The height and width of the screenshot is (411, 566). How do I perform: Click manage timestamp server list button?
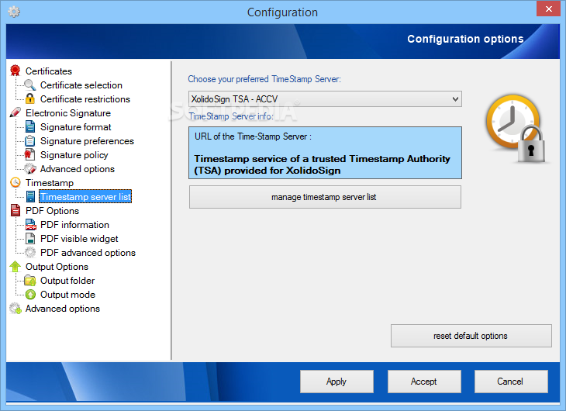325,197
